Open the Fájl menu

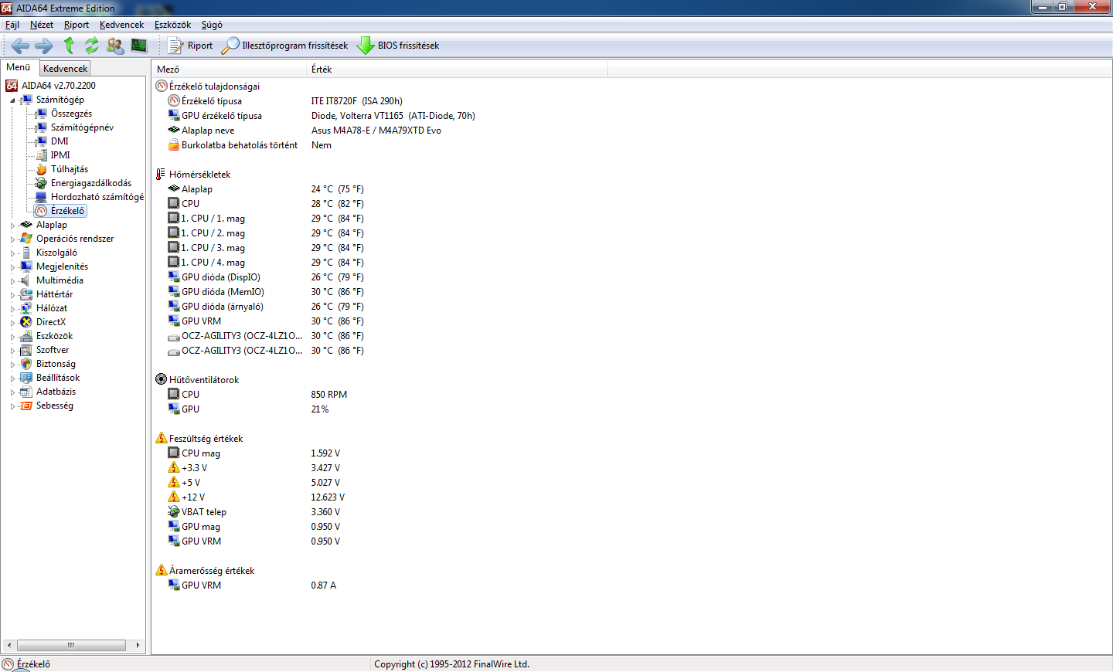tap(12, 25)
